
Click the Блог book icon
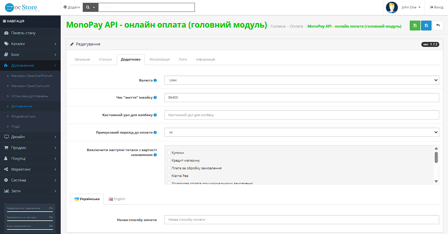coord(6,55)
